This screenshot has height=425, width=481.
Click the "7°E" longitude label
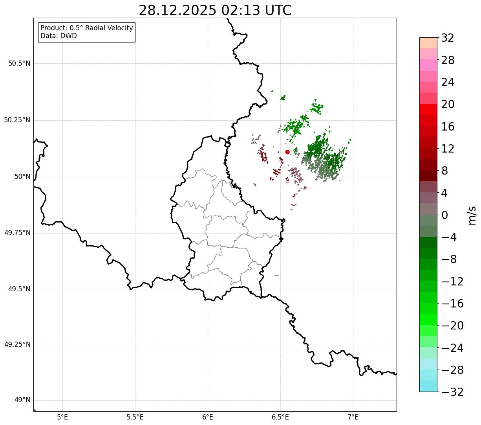tap(353, 417)
